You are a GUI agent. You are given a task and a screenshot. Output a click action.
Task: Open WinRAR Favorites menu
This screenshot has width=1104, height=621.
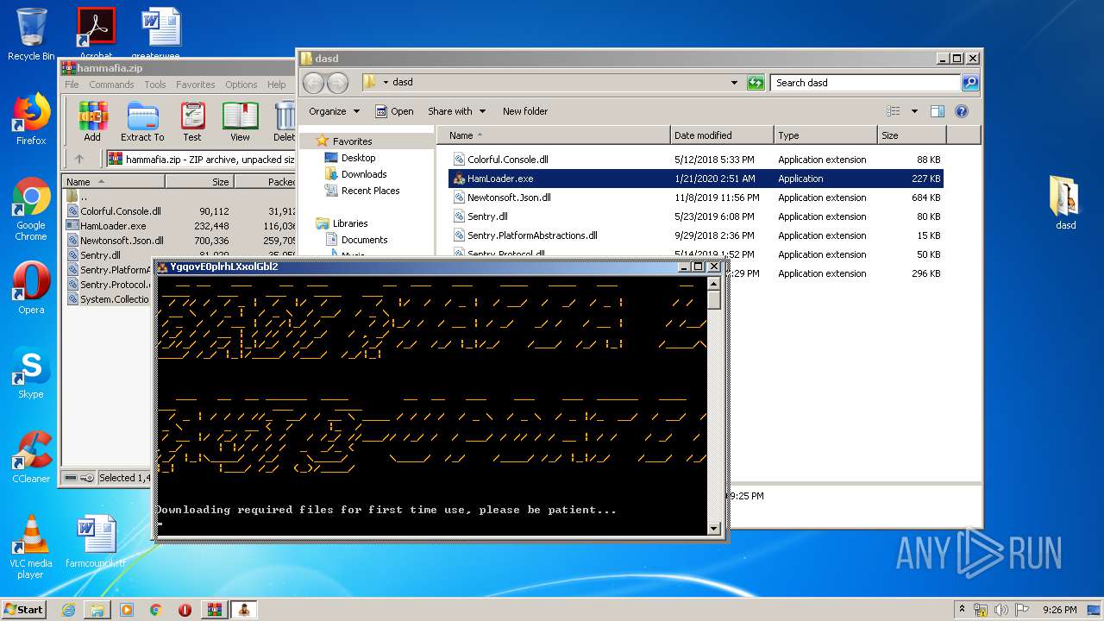[196, 85]
